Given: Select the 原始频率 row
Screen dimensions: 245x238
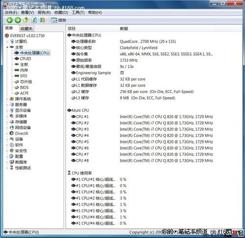Looking at the screenshot, I should [x=104, y=60].
